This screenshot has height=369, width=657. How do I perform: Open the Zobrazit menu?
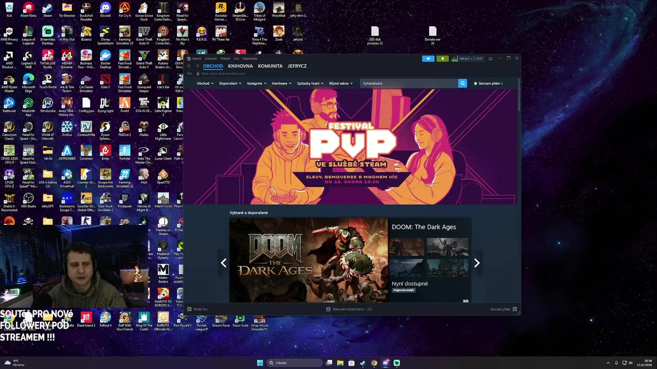[x=210, y=58]
